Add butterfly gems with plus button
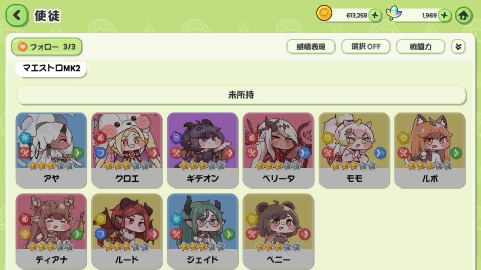 click(444, 15)
